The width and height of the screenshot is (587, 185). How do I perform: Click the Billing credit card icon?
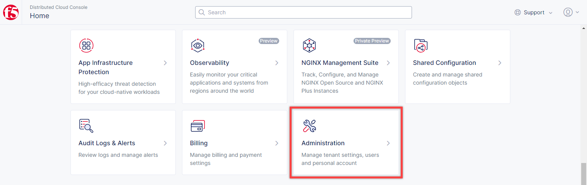(198, 126)
